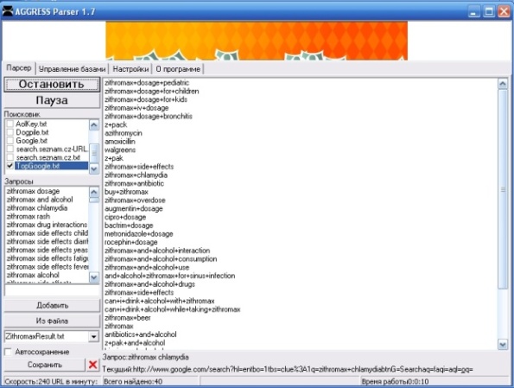This screenshot has height=388, width=514.
Task: Switch to the Парсер tab
Action: click(19, 68)
